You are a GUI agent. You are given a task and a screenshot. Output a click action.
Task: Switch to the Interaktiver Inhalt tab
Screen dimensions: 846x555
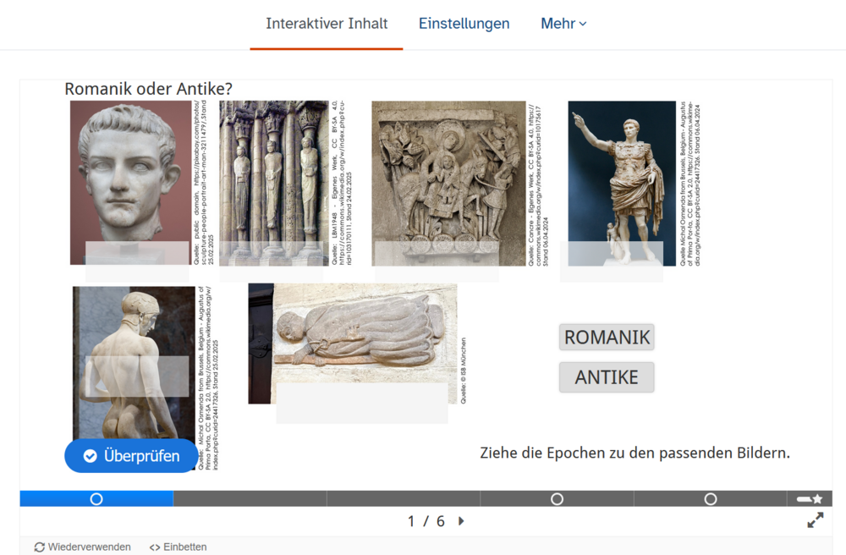327,24
